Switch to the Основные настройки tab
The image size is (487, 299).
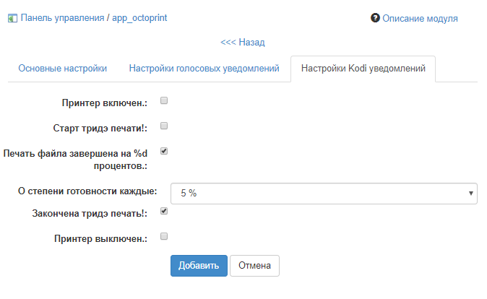click(x=63, y=69)
